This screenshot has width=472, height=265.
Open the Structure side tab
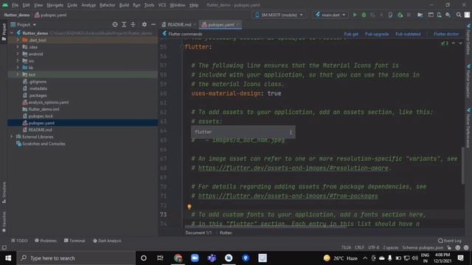(4, 193)
